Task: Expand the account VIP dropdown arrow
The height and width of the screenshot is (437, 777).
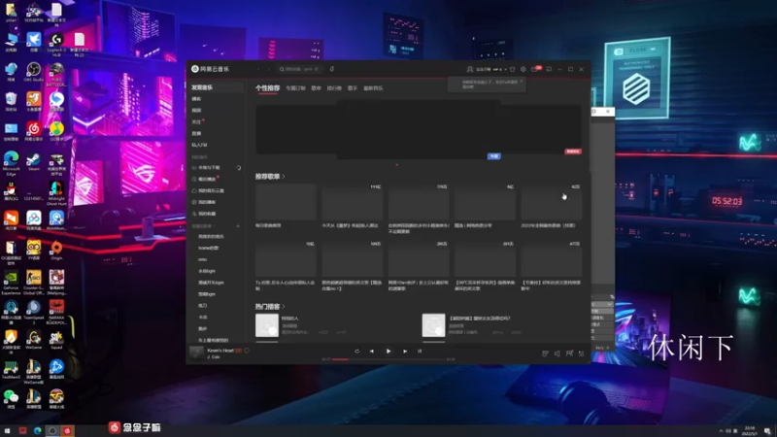Action: point(505,69)
